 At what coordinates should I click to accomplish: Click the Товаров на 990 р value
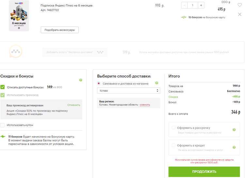[x=236, y=86]
